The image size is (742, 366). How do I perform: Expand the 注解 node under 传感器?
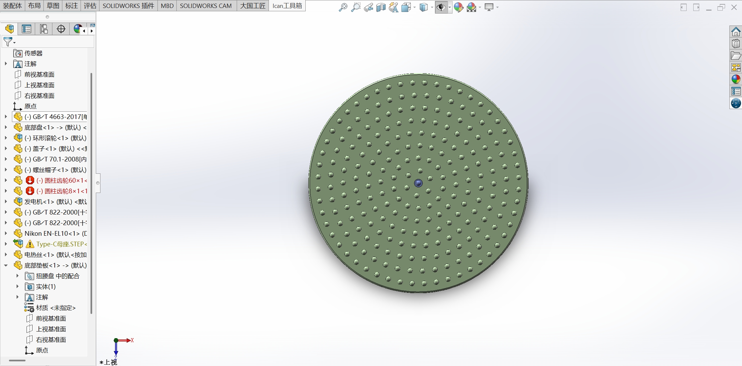click(6, 64)
